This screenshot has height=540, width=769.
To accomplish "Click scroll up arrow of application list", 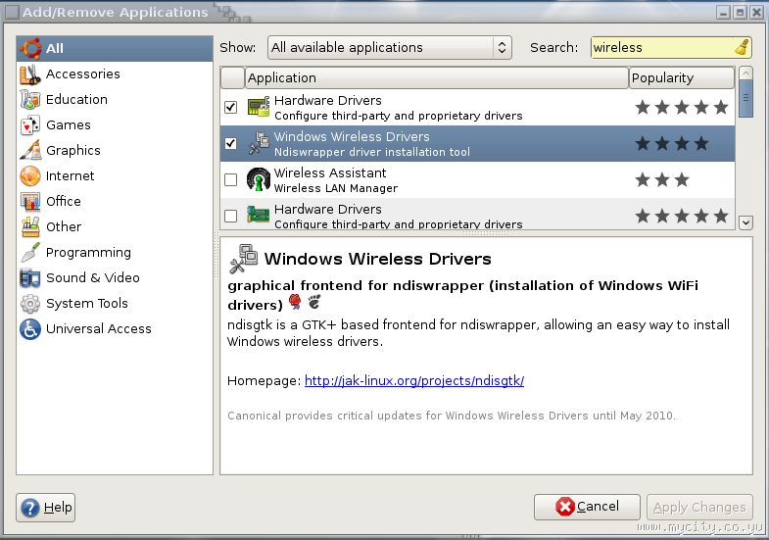I will coord(745,74).
